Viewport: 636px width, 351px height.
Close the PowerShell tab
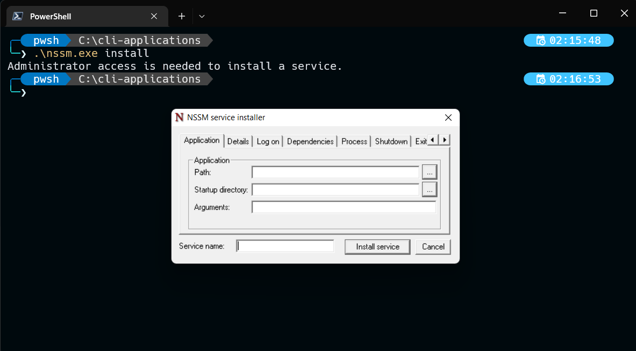(x=154, y=16)
